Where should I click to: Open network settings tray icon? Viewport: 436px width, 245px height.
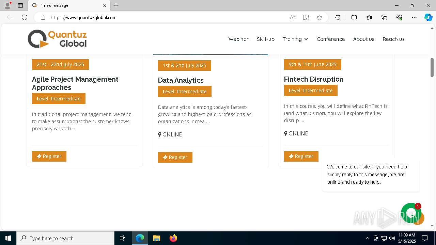click(384, 238)
